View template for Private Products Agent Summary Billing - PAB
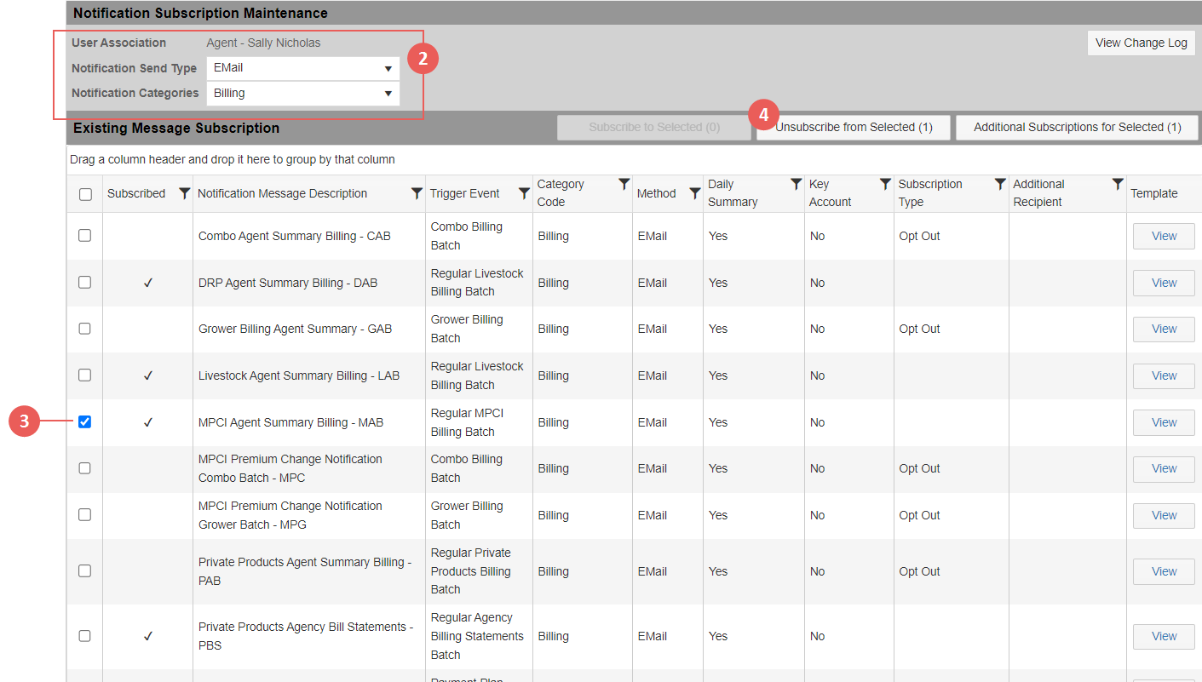This screenshot has height=682, width=1202. coord(1164,571)
